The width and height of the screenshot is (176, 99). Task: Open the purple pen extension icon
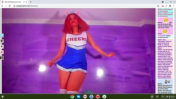pyautogui.click(x=166, y=6)
